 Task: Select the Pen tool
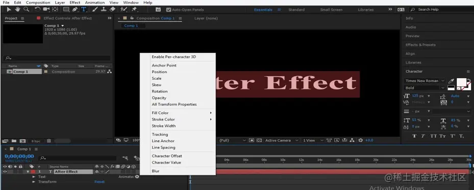[74, 9]
